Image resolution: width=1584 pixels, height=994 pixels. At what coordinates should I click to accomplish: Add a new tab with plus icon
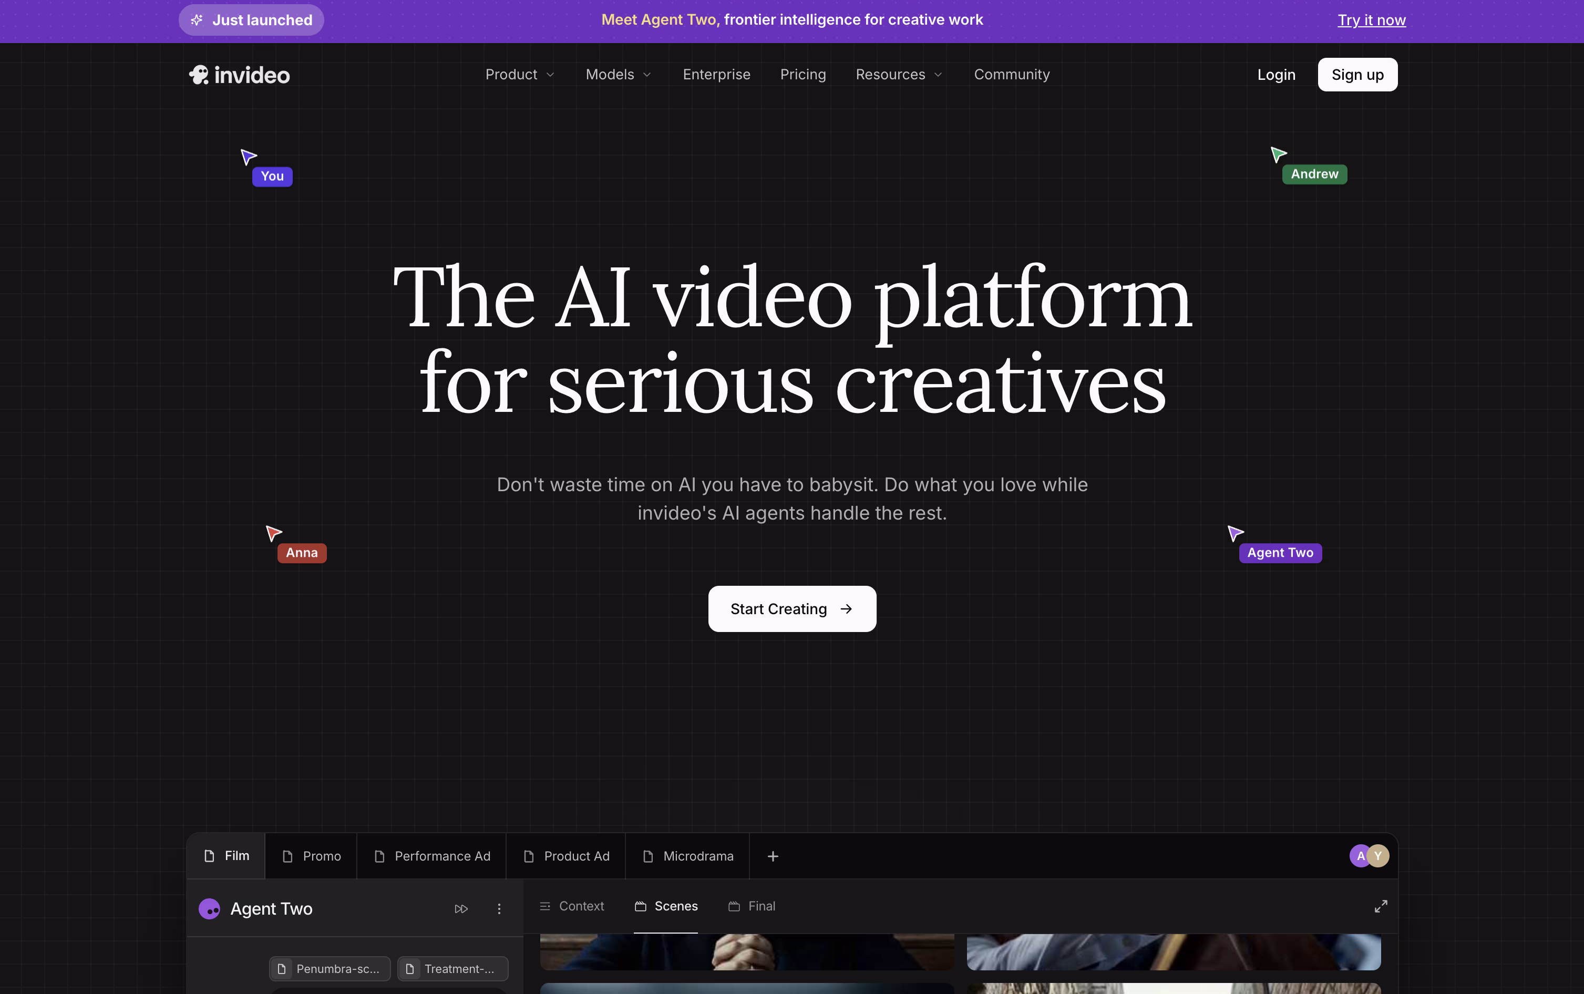(773, 856)
